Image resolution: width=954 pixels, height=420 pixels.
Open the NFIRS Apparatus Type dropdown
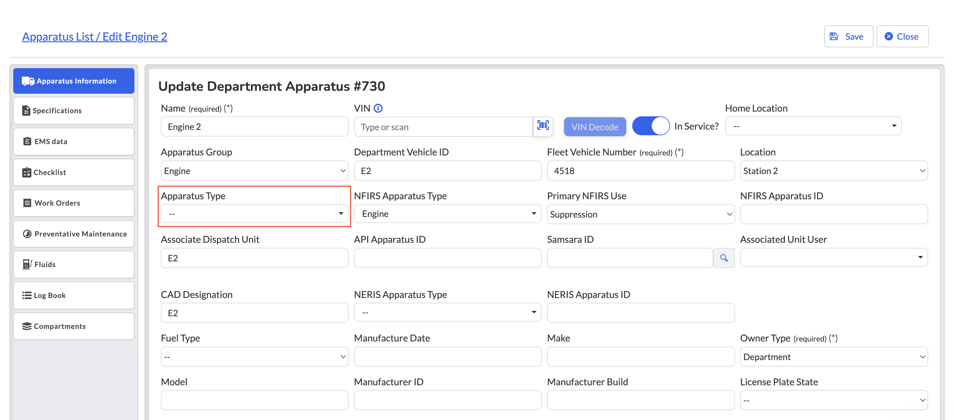447,214
